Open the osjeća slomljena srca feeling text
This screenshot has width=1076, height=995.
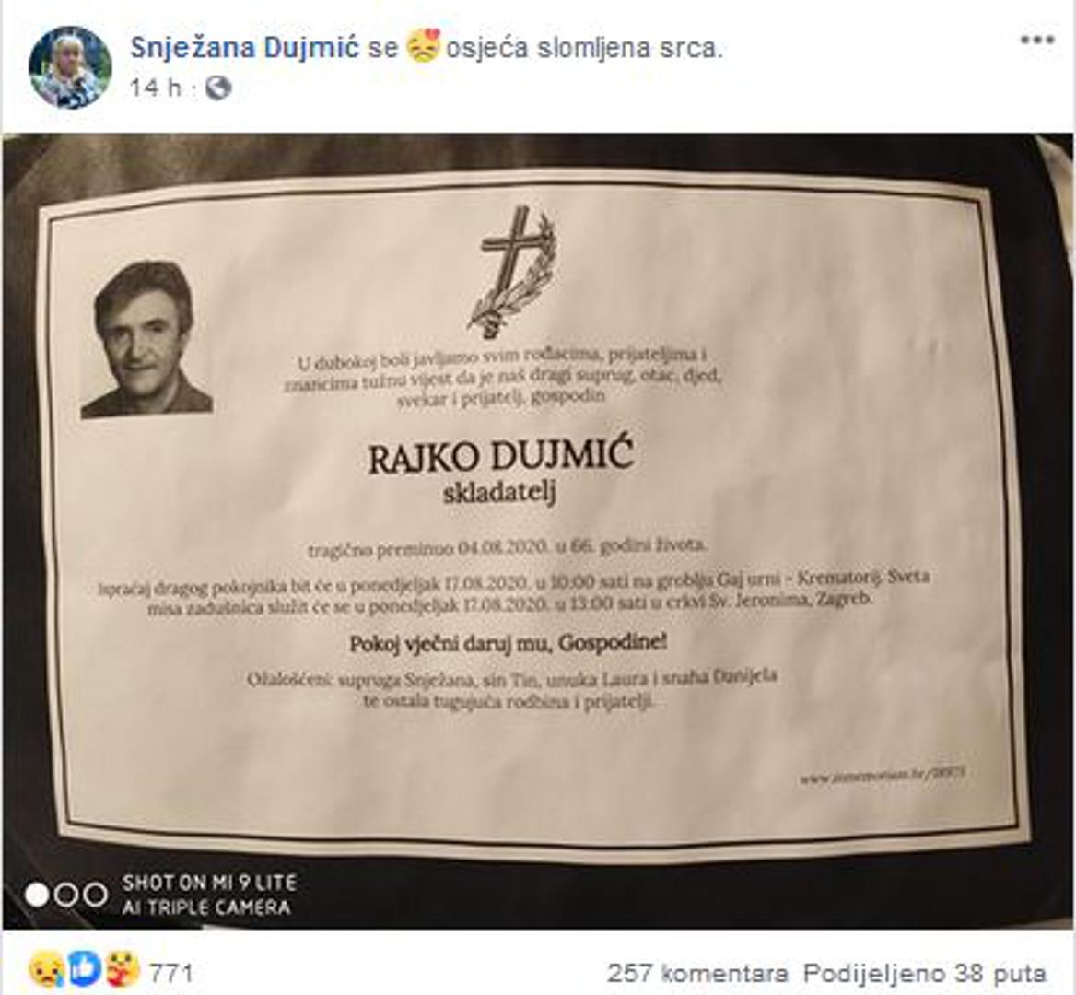coord(585,48)
